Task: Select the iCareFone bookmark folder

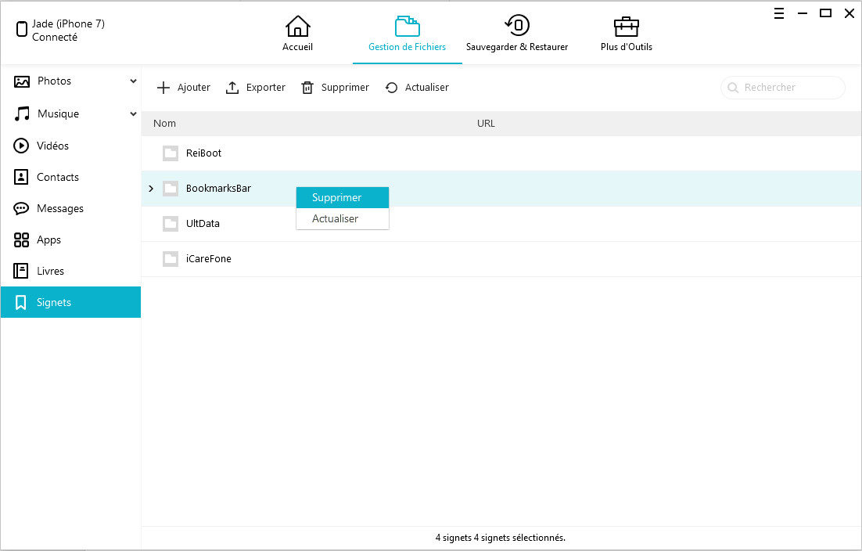Action: [501, 259]
